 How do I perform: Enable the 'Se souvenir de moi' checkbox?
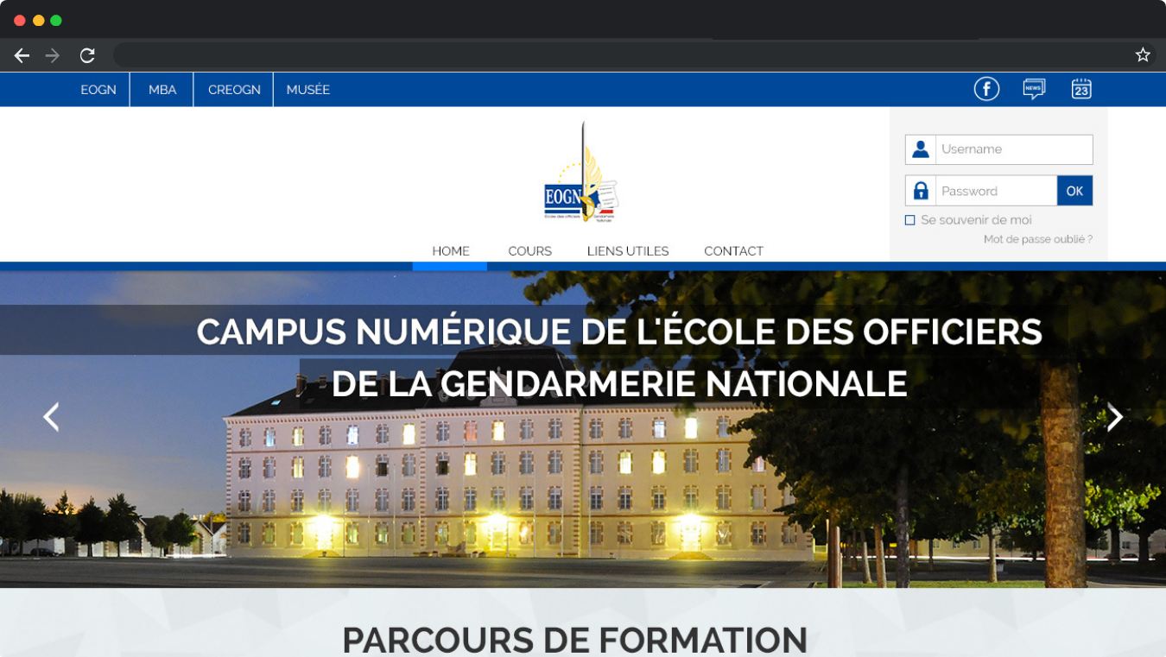[x=909, y=220]
